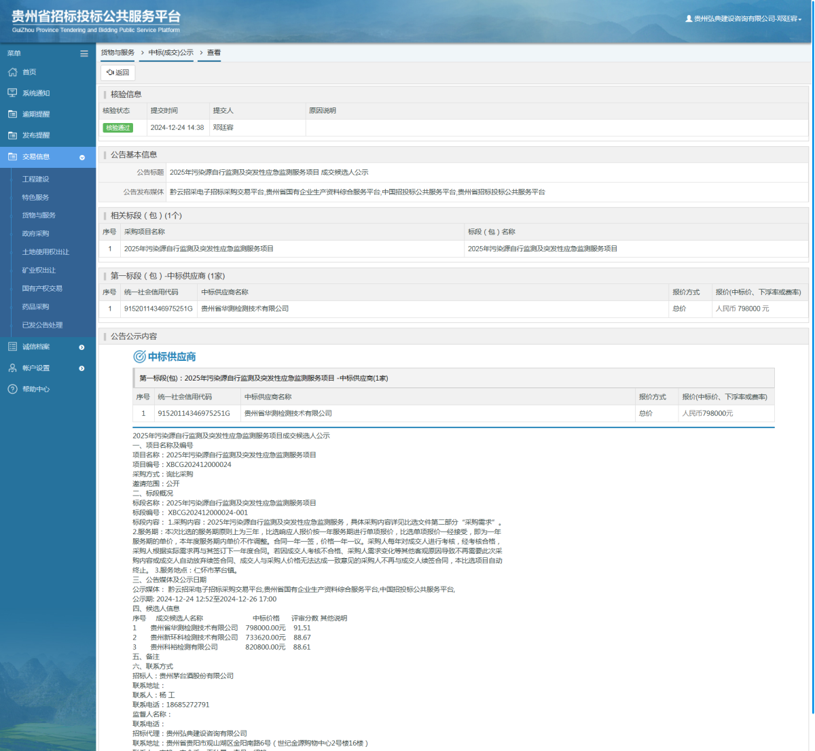Click credit code in 第一标段 supplier table
The width and height of the screenshot is (815, 751).
click(158, 309)
